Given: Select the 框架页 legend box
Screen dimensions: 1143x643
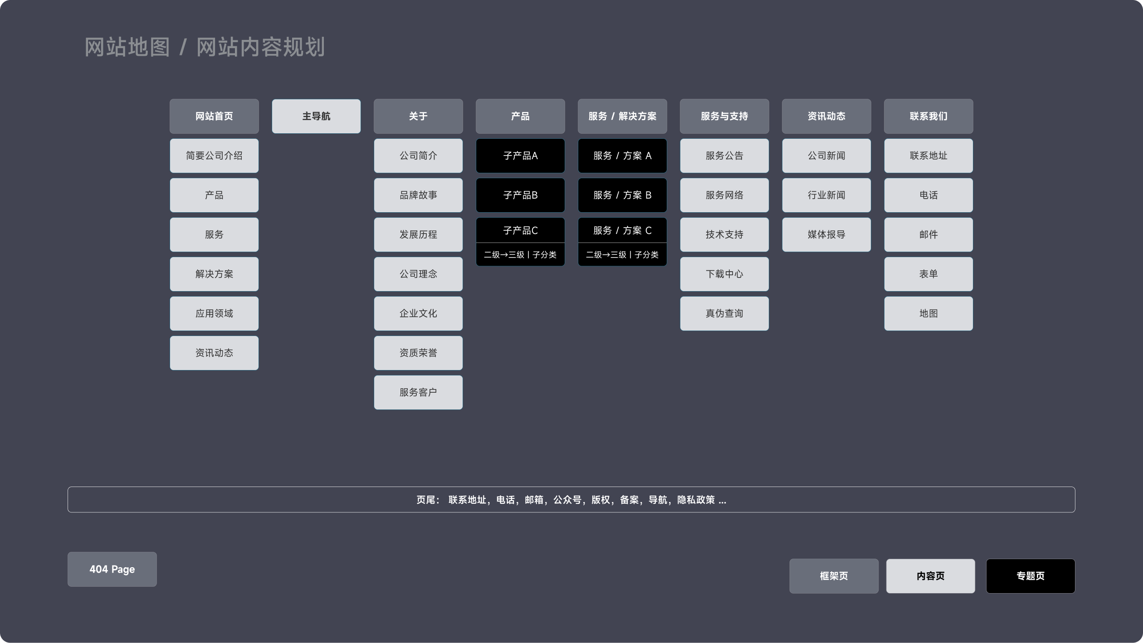Looking at the screenshot, I should click(834, 576).
